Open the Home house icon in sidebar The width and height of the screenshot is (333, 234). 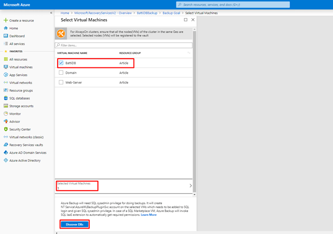[6, 28]
